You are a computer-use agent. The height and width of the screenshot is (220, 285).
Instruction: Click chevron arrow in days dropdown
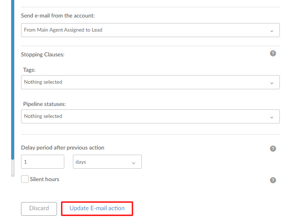pos(134,163)
